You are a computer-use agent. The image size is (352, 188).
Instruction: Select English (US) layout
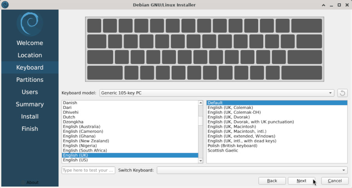[x=130, y=160]
